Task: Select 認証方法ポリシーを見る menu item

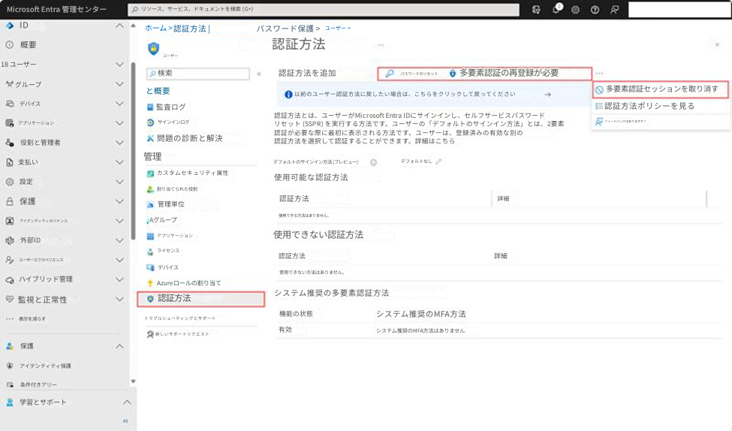Action: click(x=661, y=106)
